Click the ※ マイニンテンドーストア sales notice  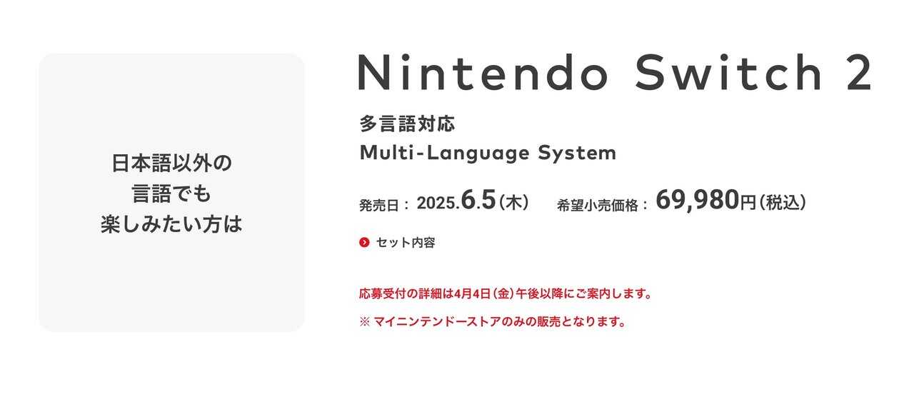pos(493,322)
